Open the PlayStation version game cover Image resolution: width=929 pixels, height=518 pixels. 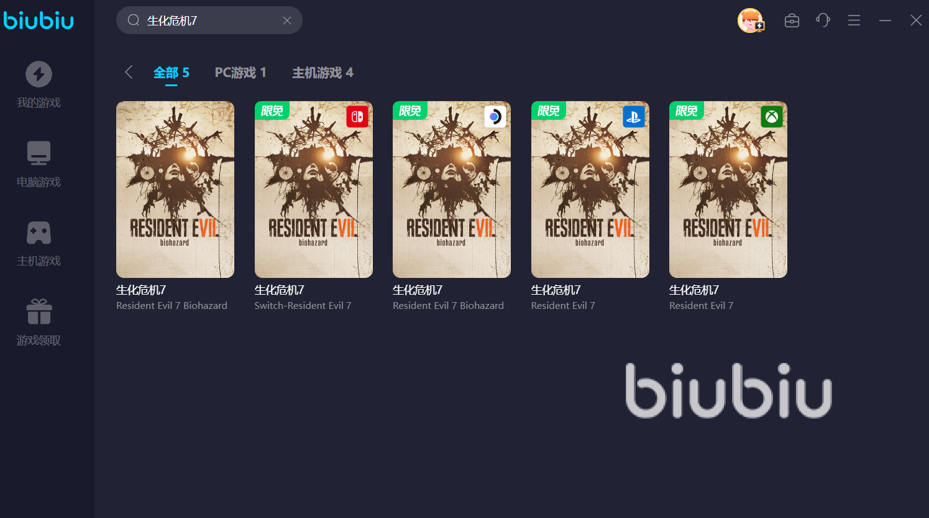point(590,189)
